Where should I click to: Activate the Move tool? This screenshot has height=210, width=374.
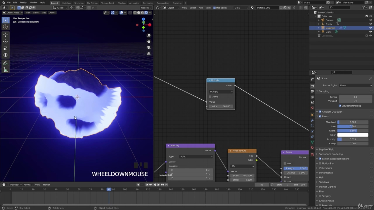pyautogui.click(x=5, y=35)
